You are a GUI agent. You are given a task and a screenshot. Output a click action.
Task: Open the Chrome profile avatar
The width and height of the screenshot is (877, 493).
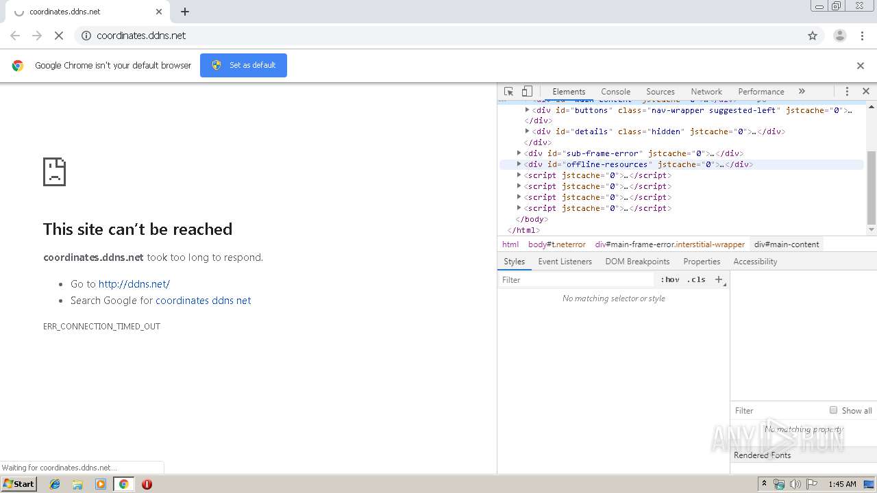(x=839, y=36)
